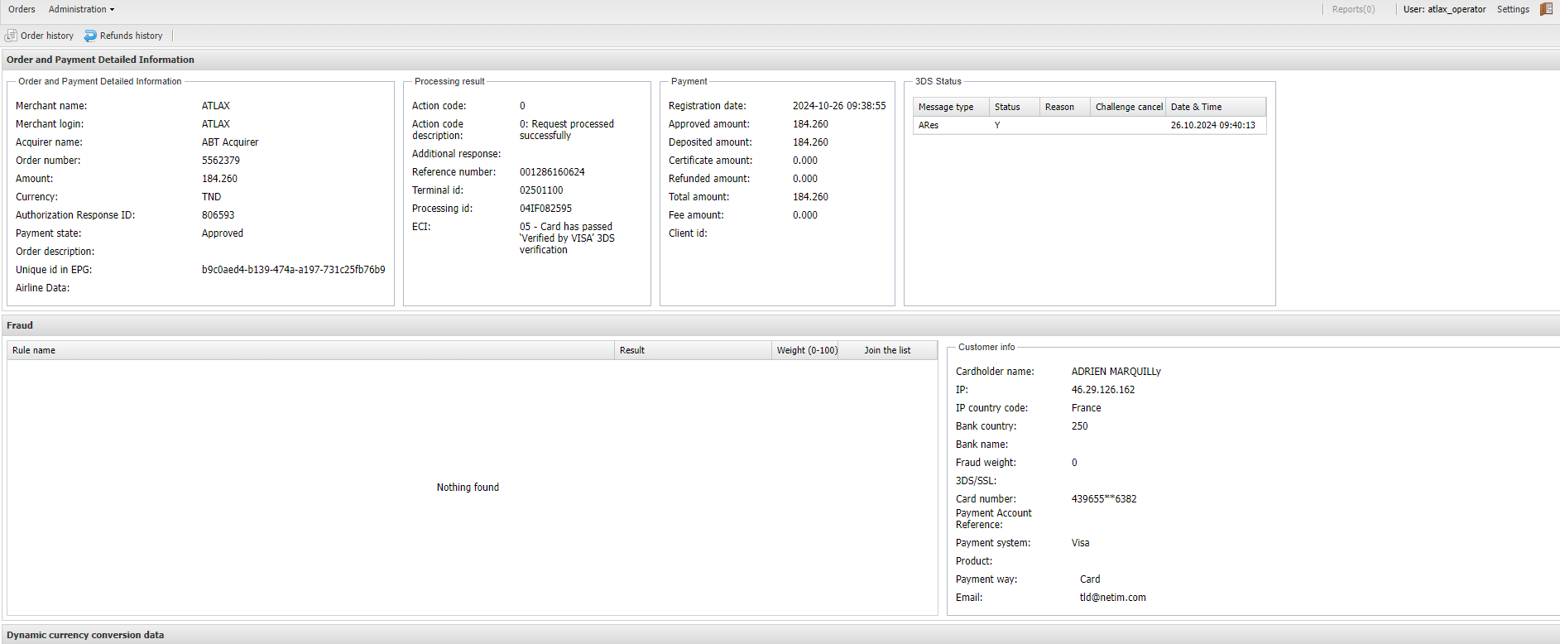1560x644 pixels.
Task: Expand Dynamic currency conversion data section
Action: point(85,635)
